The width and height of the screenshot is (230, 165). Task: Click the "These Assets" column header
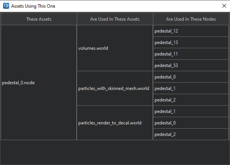pos(39,19)
